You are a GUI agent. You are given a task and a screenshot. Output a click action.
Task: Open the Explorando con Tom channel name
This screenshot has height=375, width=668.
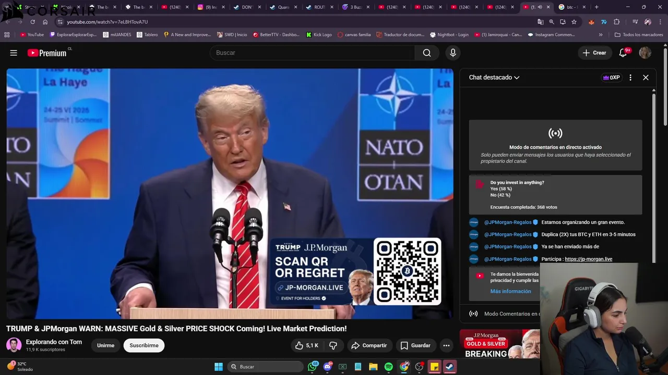(54, 342)
